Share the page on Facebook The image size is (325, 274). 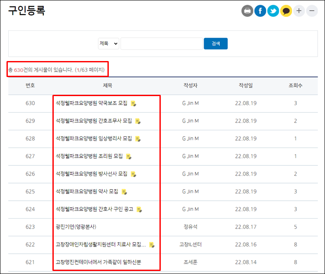click(260, 11)
